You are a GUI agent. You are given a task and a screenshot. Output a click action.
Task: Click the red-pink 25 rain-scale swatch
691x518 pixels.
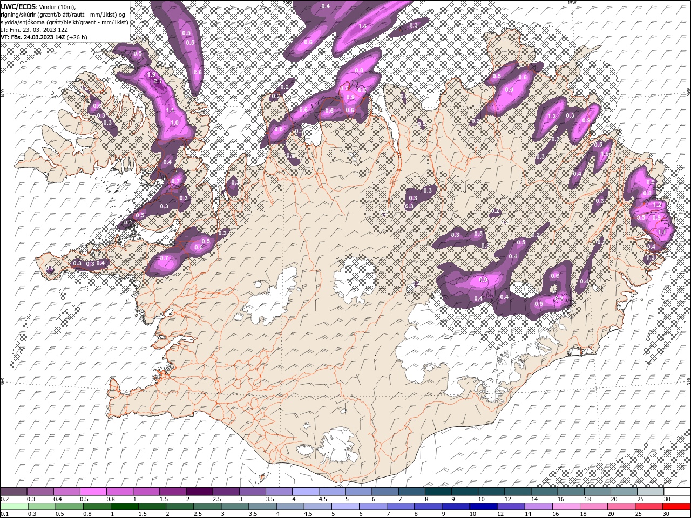648,507
